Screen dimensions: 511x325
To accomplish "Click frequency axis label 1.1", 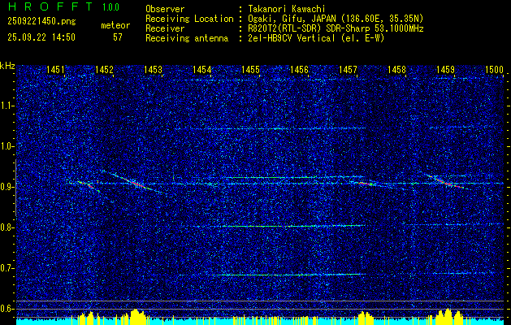I will [x=6, y=106].
